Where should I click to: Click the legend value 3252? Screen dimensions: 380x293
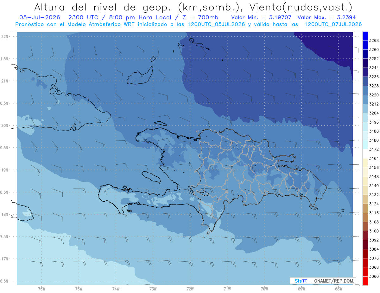click(x=374, y=58)
